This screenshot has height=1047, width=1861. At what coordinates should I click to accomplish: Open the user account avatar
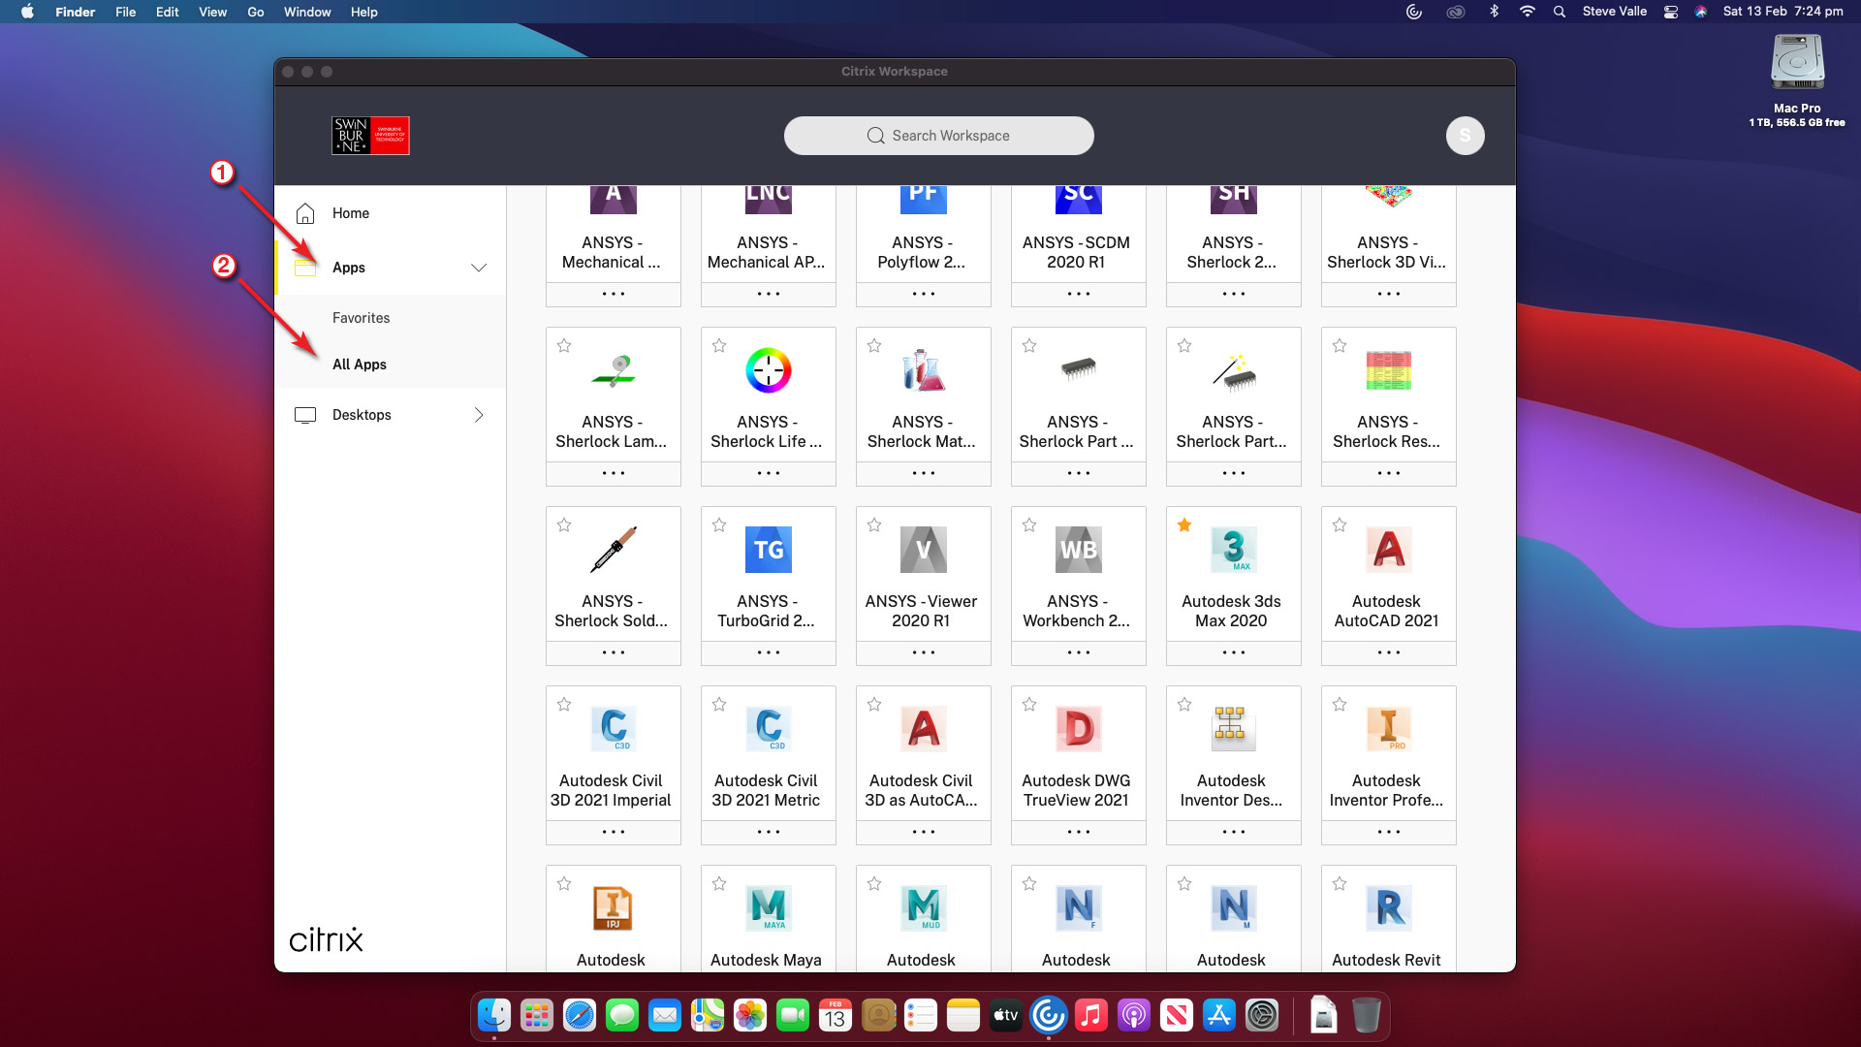(x=1465, y=136)
